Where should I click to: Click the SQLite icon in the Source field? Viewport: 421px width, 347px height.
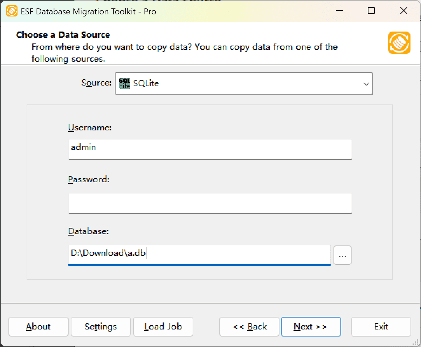(x=124, y=83)
